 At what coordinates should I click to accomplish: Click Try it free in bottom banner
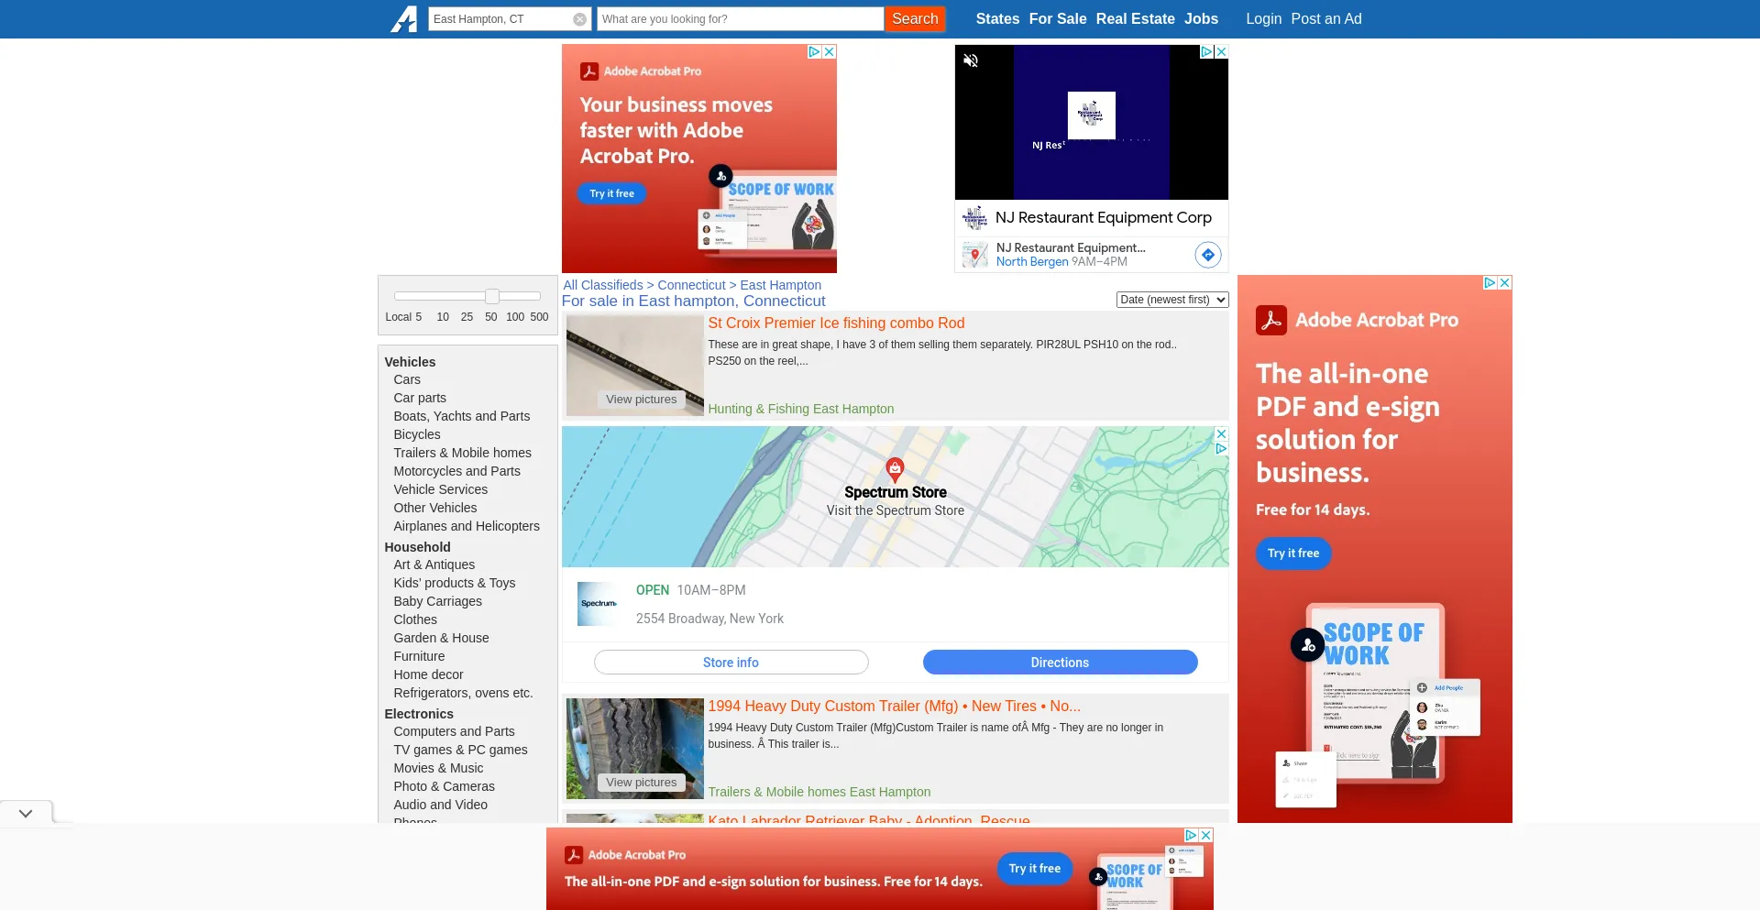(1034, 869)
